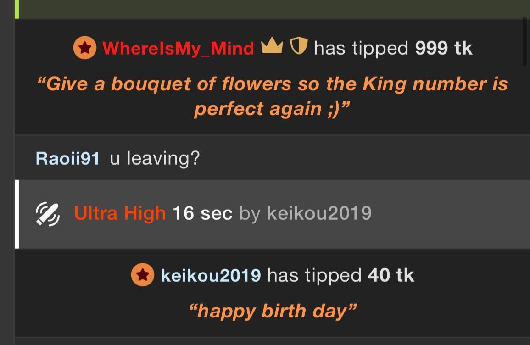This screenshot has height=345, width=530.
Task: Click the red Ultra High label
Action: pos(120,213)
